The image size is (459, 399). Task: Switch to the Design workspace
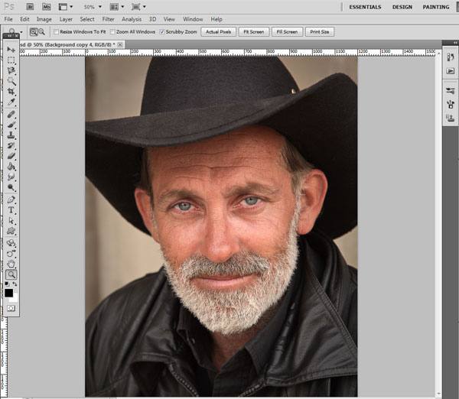[x=402, y=7]
